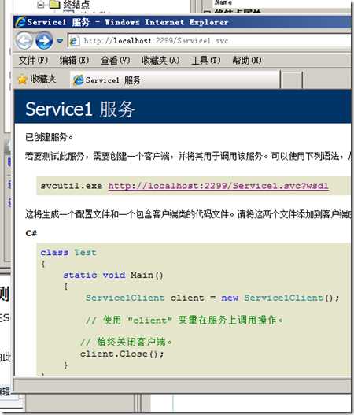Image resolution: width=354 pixels, height=415 pixels.
Task: Click the client.Close(); code line
Action: 122,354
